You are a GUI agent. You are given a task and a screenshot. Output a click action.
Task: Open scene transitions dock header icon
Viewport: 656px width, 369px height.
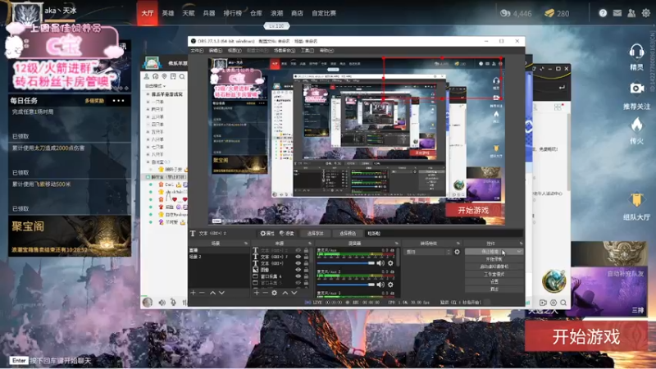click(x=458, y=244)
